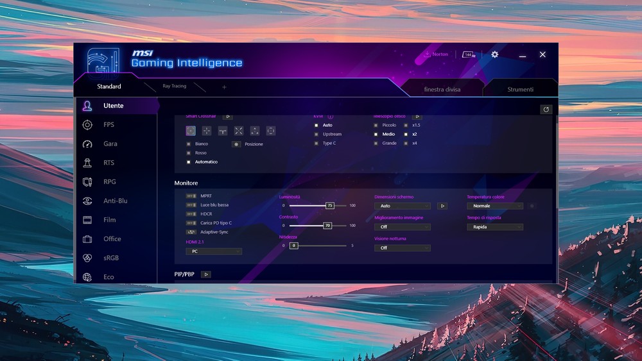
Task: Select the fourth X-shaped crosshair style
Action: pyautogui.click(x=239, y=131)
